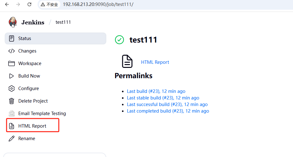Viewport: 293px width, 157px height.
Task: Click the Configure gear icon
Action: tap(12, 89)
